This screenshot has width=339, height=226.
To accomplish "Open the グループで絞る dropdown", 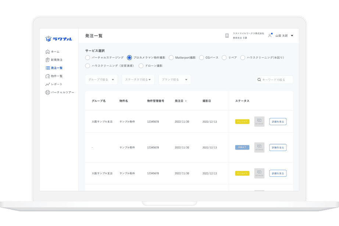I will pyautogui.click(x=101, y=79).
